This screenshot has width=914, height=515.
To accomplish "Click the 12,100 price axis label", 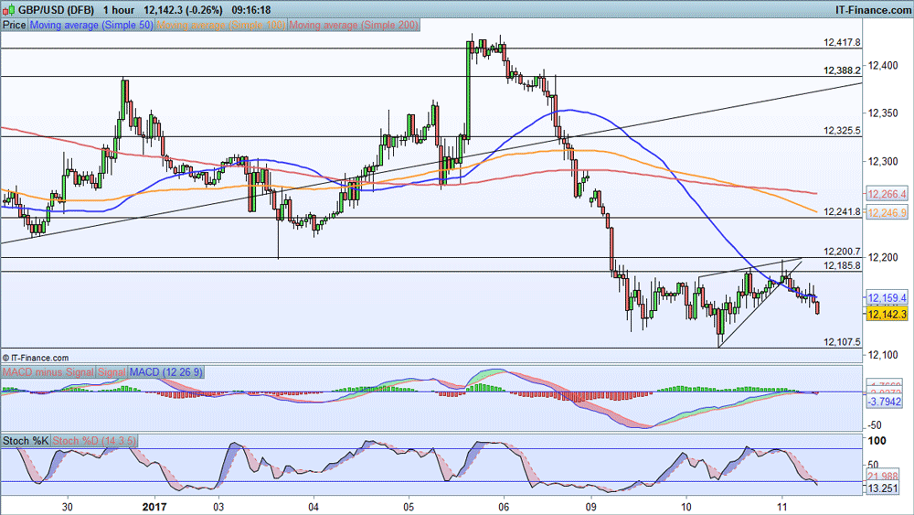I will [883, 355].
